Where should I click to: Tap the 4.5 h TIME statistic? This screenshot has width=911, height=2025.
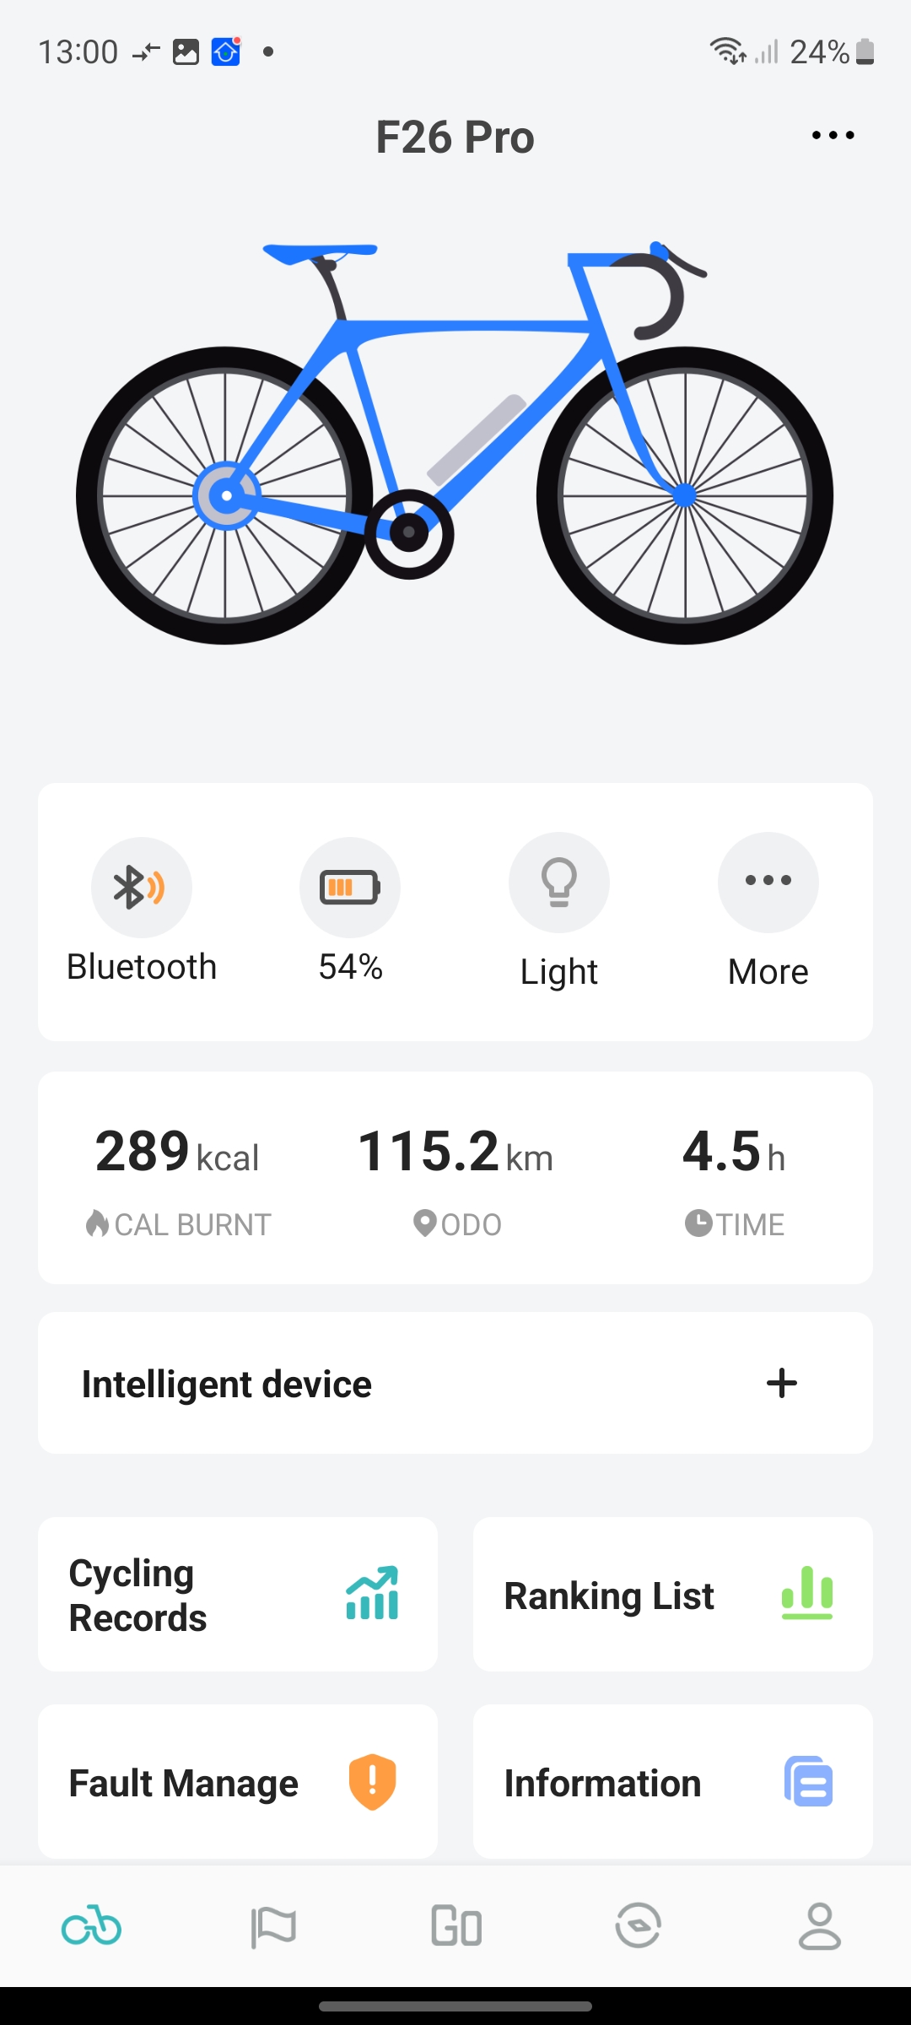[734, 1177]
